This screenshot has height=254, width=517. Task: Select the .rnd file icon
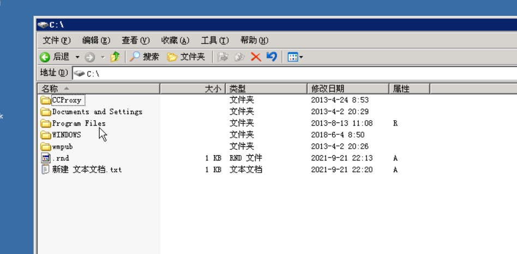click(x=45, y=158)
